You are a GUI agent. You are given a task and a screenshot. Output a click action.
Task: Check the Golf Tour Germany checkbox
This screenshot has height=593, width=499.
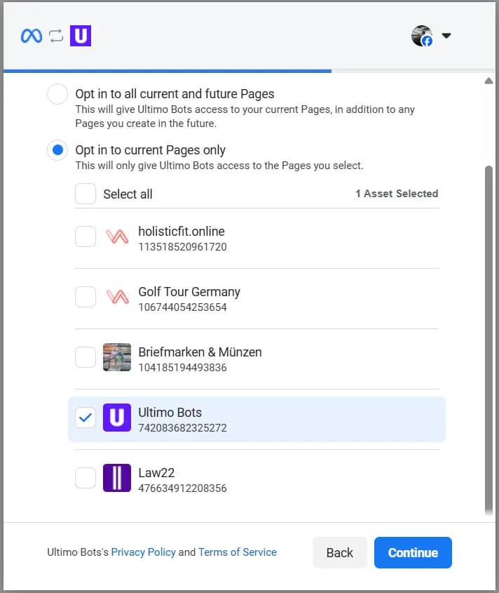[x=86, y=297]
